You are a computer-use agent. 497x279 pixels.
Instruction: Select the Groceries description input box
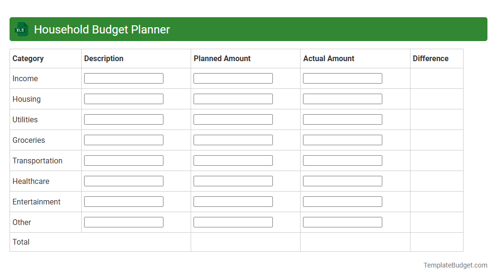[123, 139]
